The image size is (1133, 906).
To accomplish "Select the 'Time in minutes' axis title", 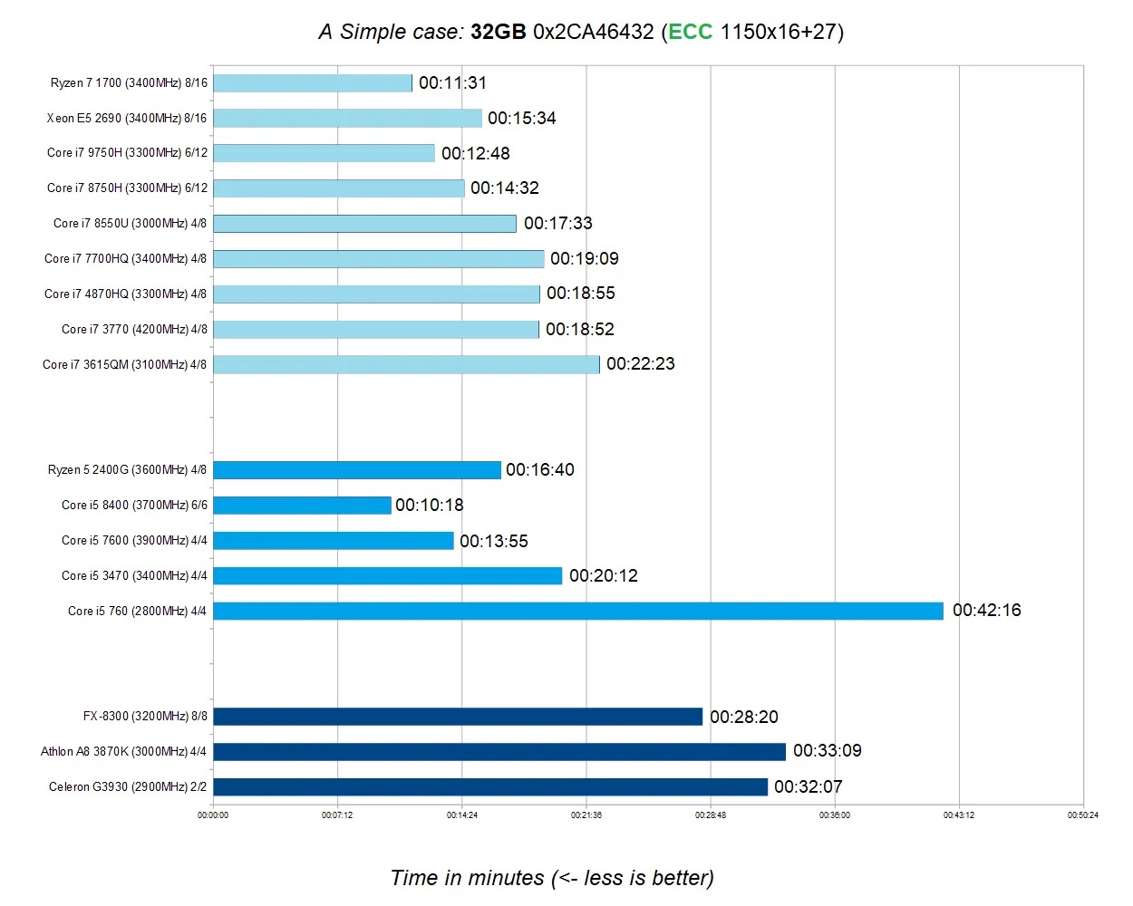I will point(552,878).
